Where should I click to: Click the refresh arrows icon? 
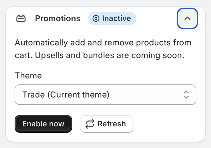coord(90,124)
